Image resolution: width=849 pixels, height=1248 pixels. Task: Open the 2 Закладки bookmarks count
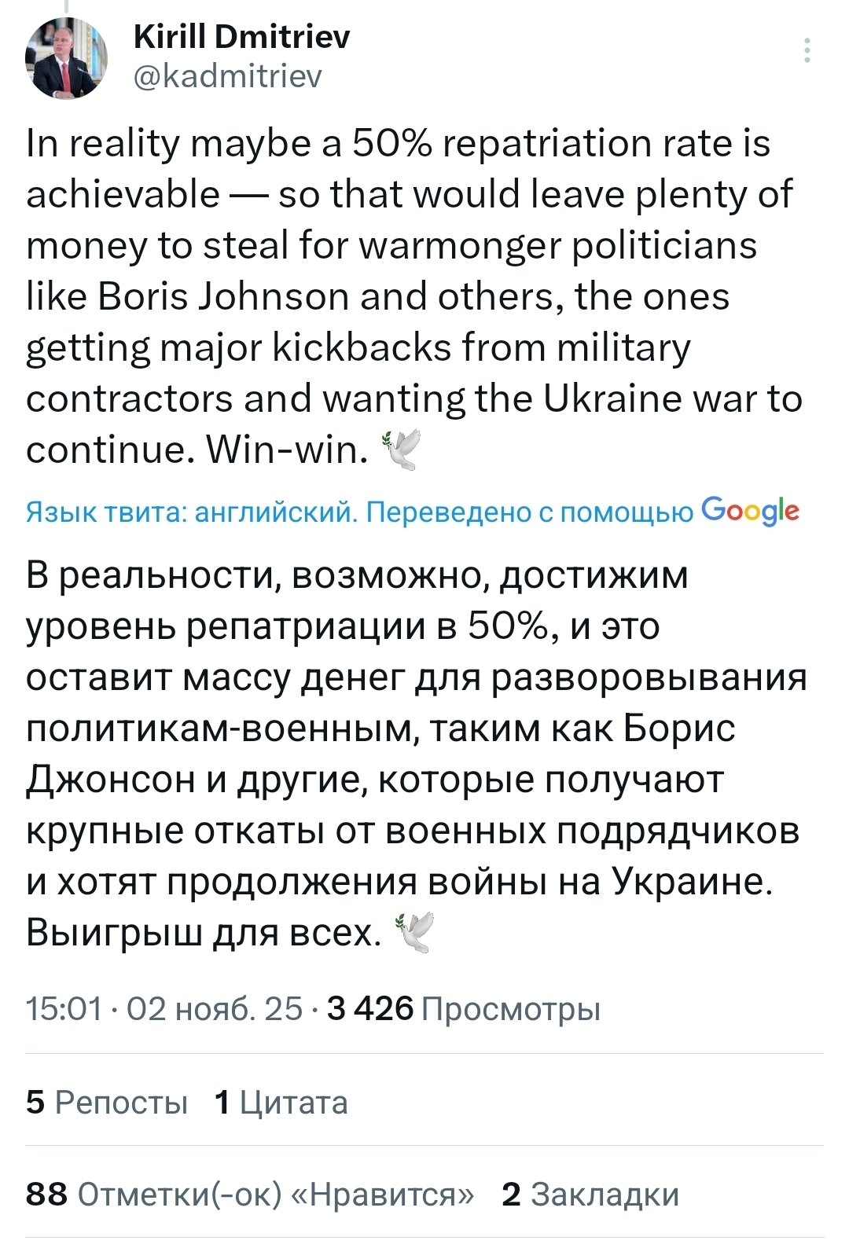590,1194
